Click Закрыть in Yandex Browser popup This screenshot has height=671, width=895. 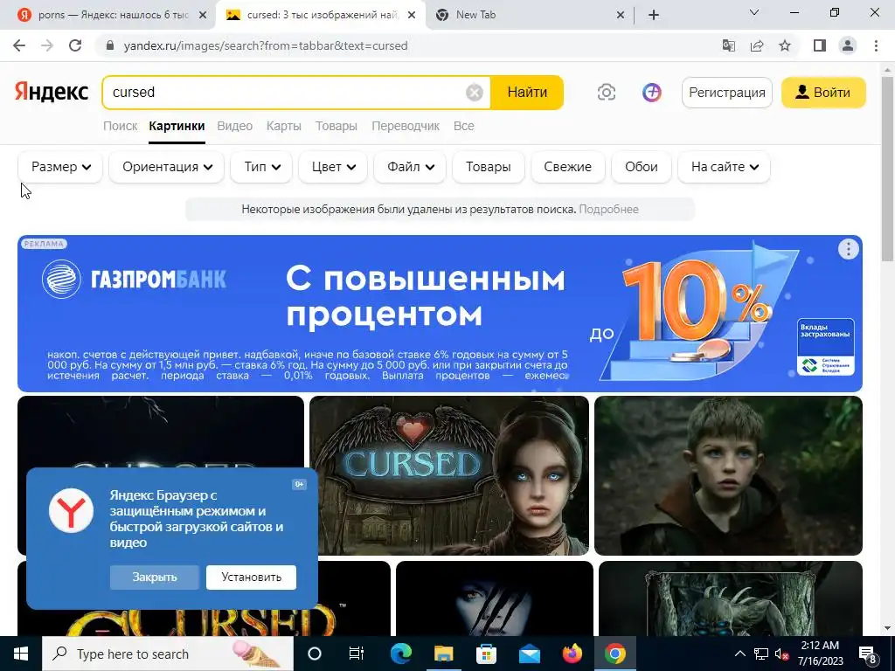click(x=154, y=577)
